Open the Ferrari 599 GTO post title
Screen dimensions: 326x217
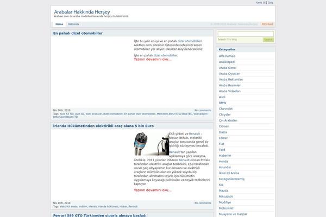[x=100, y=215]
